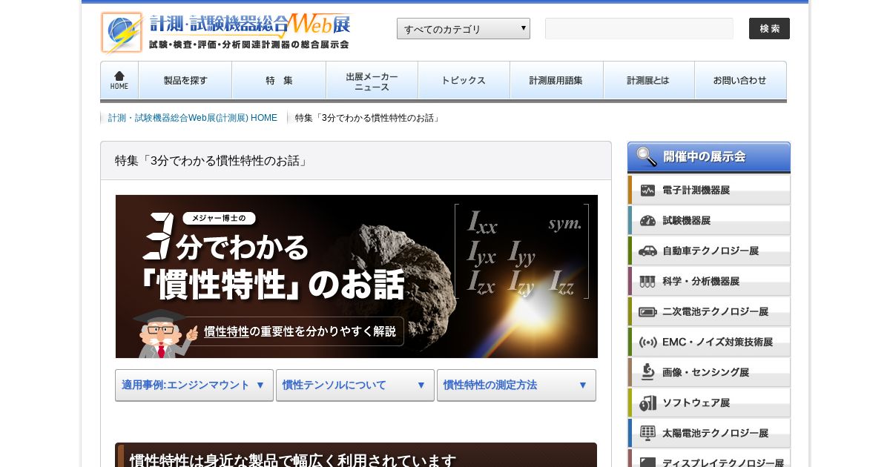The image size is (890, 467).
Task: Click the magnifier icon beside 開催中の展示会
Action: click(647, 156)
